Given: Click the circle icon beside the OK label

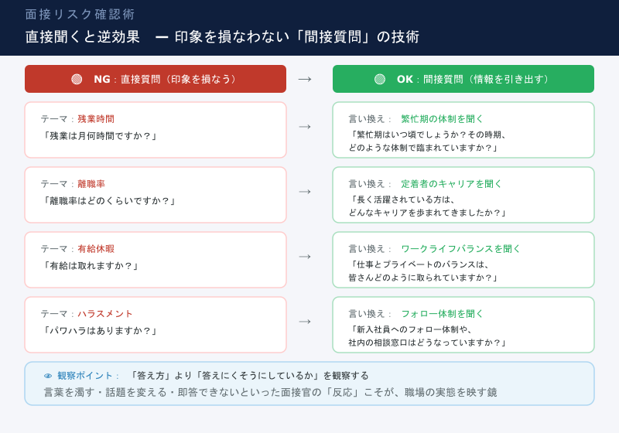Looking at the screenshot, I should pyautogui.click(x=380, y=79).
